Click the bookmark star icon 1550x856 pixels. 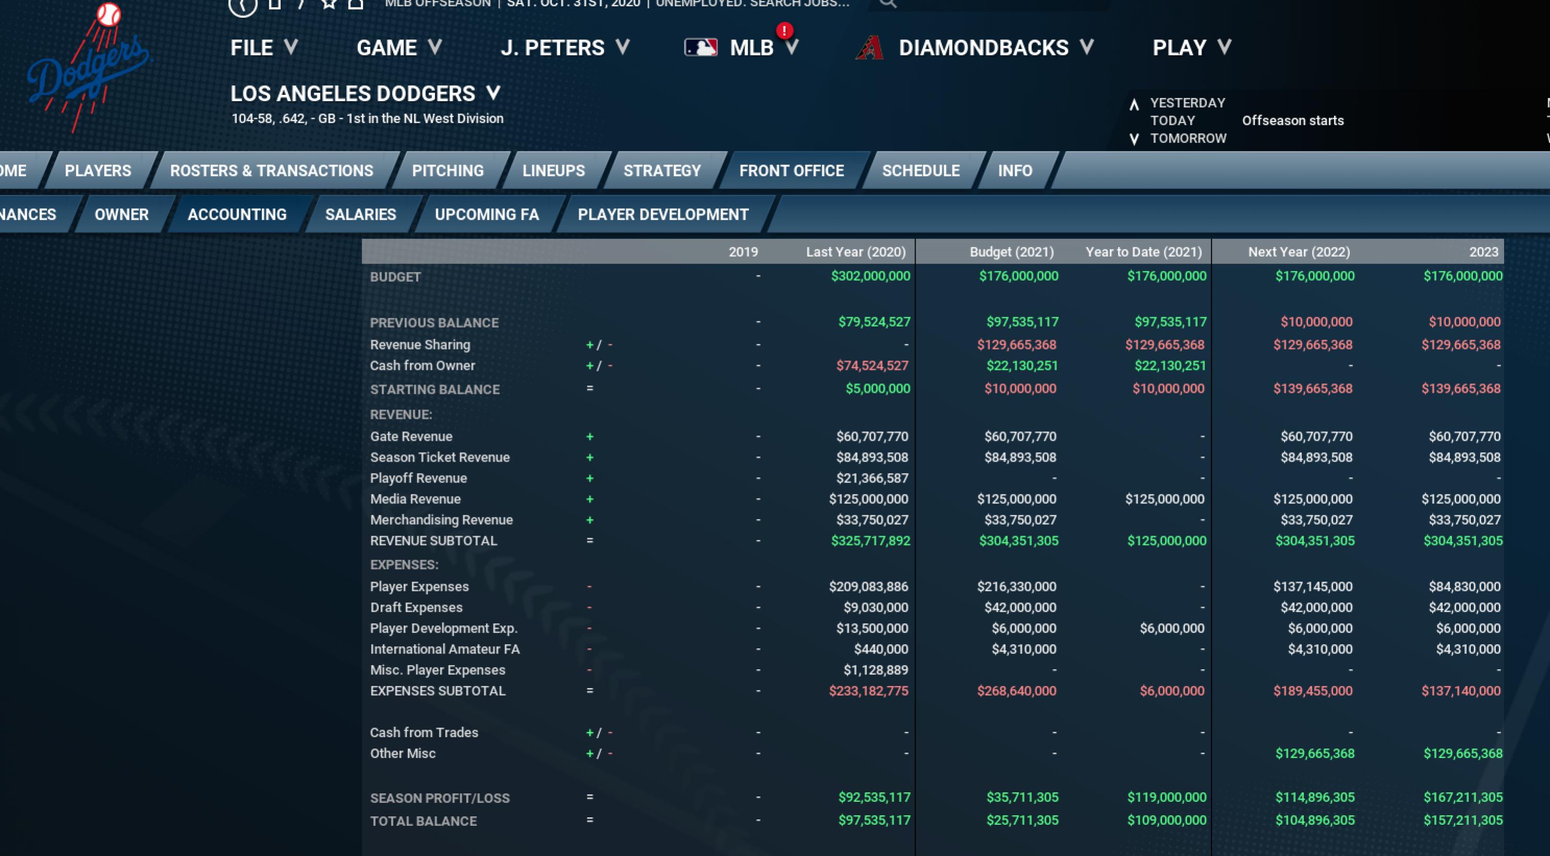click(x=329, y=4)
